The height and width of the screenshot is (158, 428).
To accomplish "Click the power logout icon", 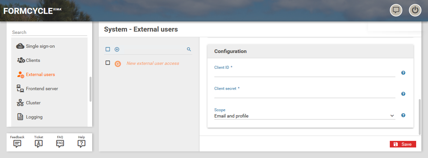I will click(x=415, y=10).
